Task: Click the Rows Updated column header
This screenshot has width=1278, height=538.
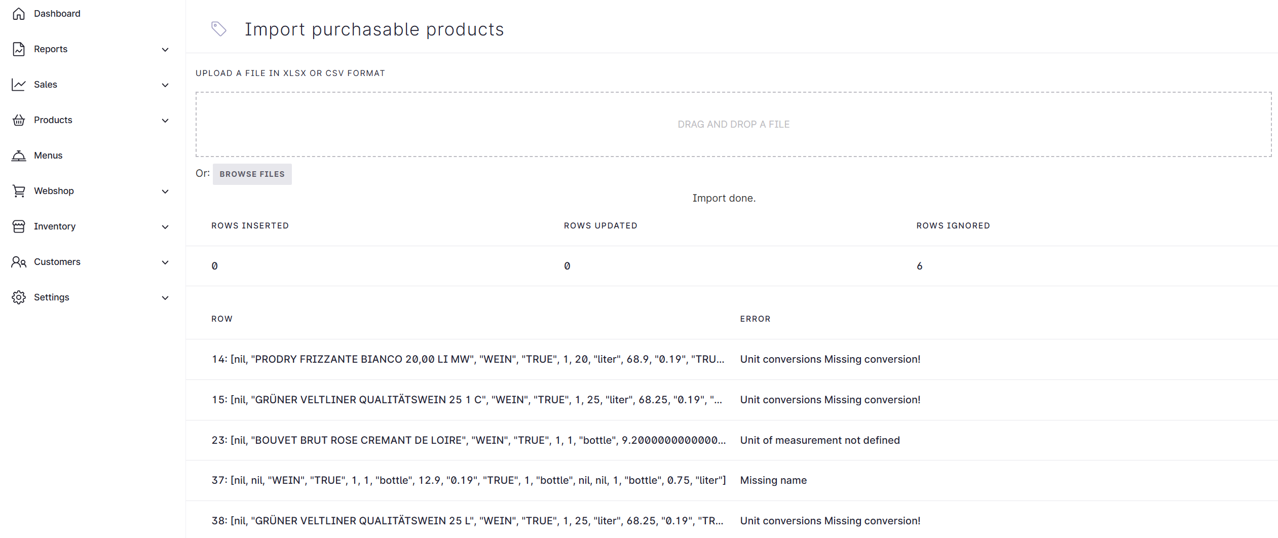Action: coord(600,225)
